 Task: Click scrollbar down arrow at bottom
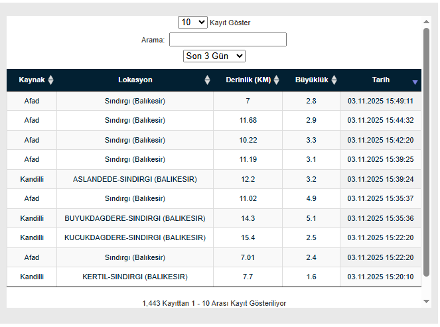coord(427,301)
